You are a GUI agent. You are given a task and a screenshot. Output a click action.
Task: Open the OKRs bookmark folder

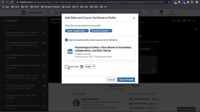(94, 7)
